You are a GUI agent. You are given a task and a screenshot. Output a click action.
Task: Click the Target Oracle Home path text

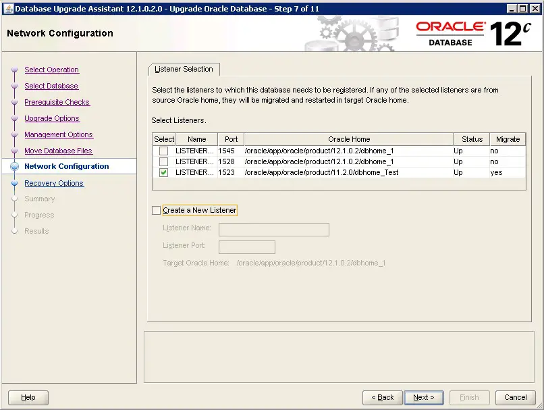click(311, 263)
